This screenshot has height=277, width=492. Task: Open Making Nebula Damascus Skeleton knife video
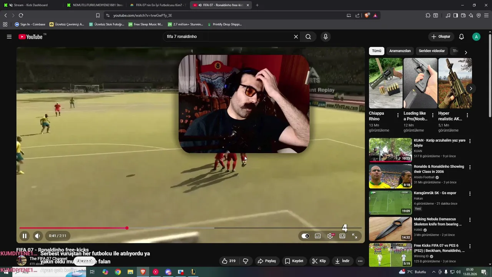[438, 222]
